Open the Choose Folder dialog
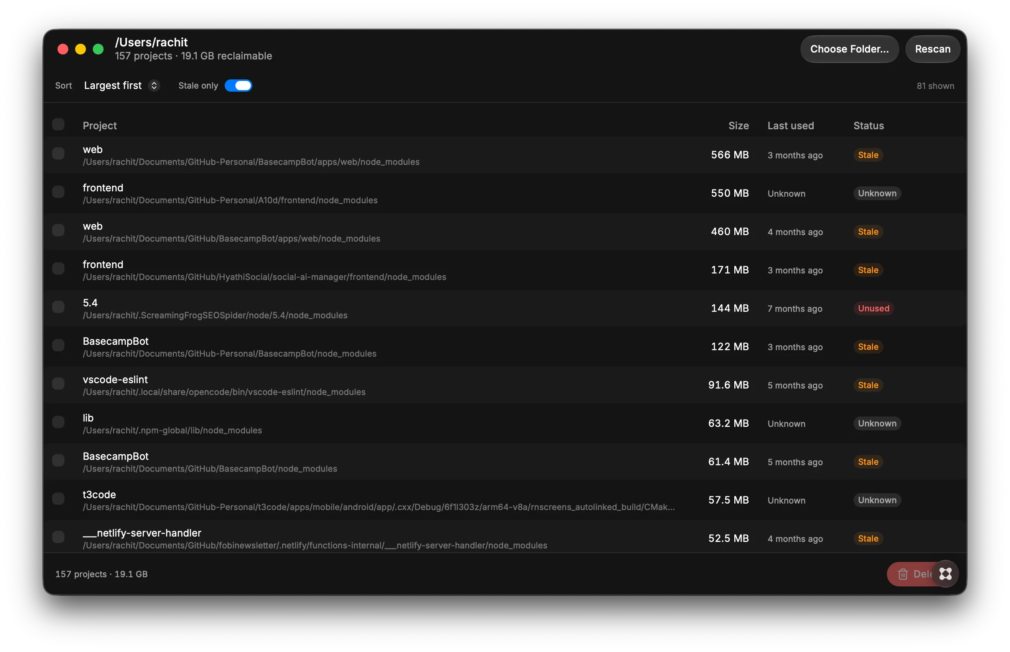Image resolution: width=1010 pixels, height=652 pixels. (x=849, y=49)
